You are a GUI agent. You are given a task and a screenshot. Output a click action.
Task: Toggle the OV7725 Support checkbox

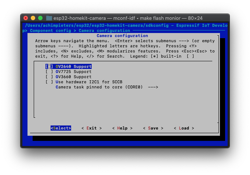point(49,72)
